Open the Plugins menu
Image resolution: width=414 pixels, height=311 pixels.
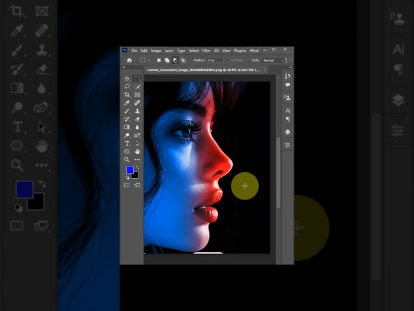pyautogui.click(x=240, y=51)
